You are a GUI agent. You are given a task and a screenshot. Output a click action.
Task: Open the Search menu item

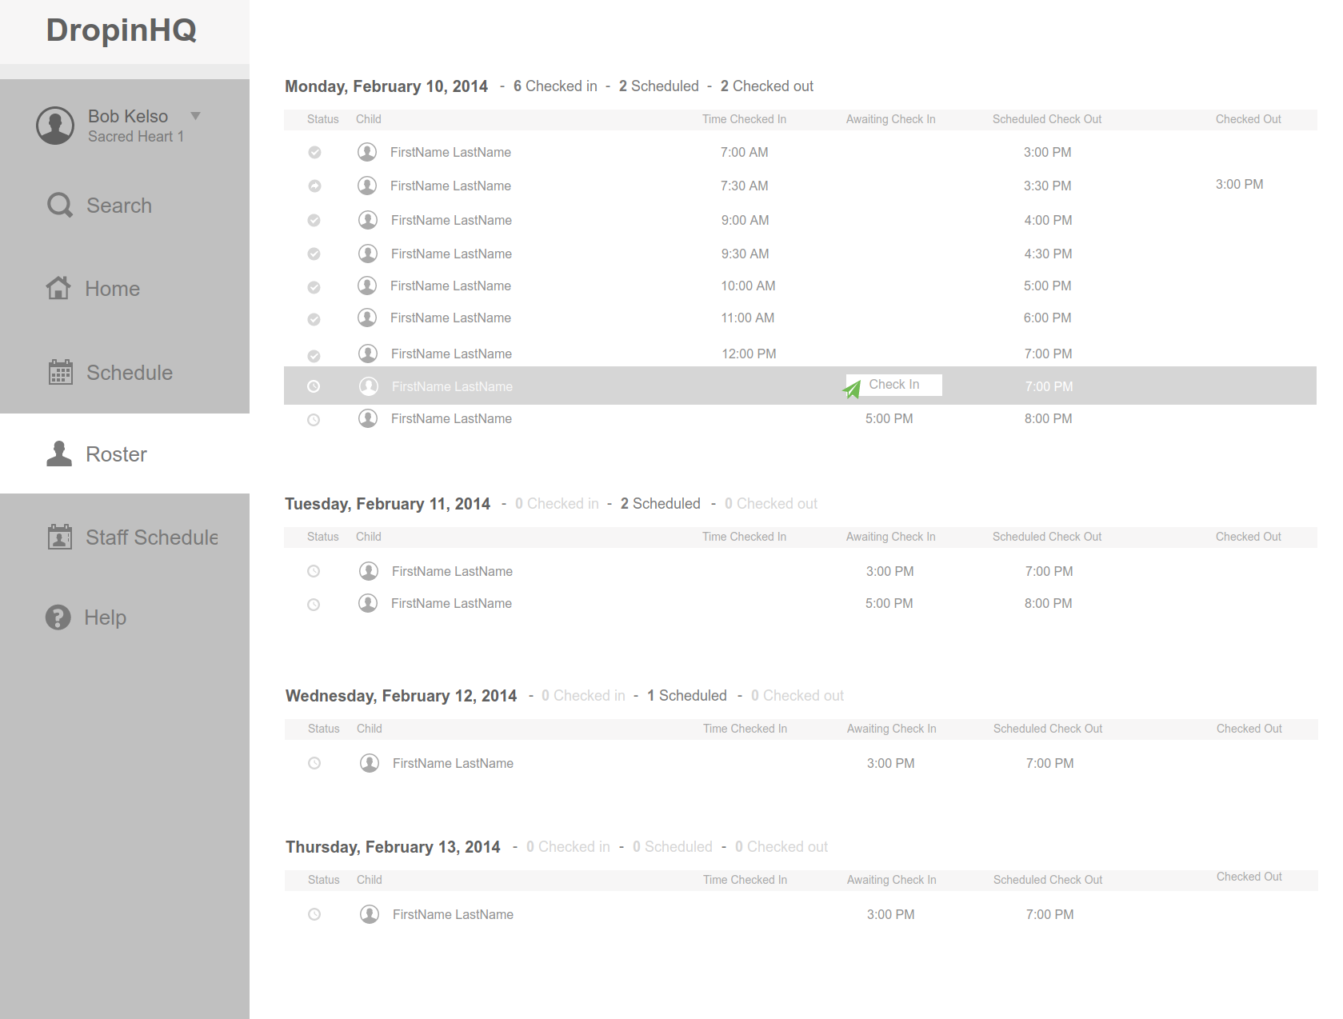point(119,206)
